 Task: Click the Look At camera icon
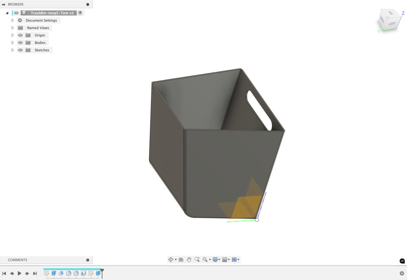point(181,260)
